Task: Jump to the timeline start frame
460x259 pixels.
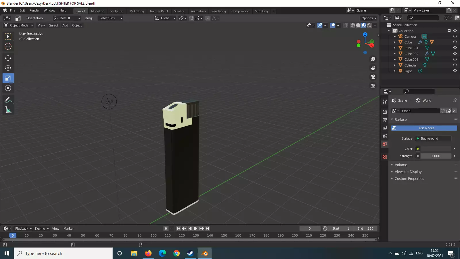Action: [x=179, y=228]
